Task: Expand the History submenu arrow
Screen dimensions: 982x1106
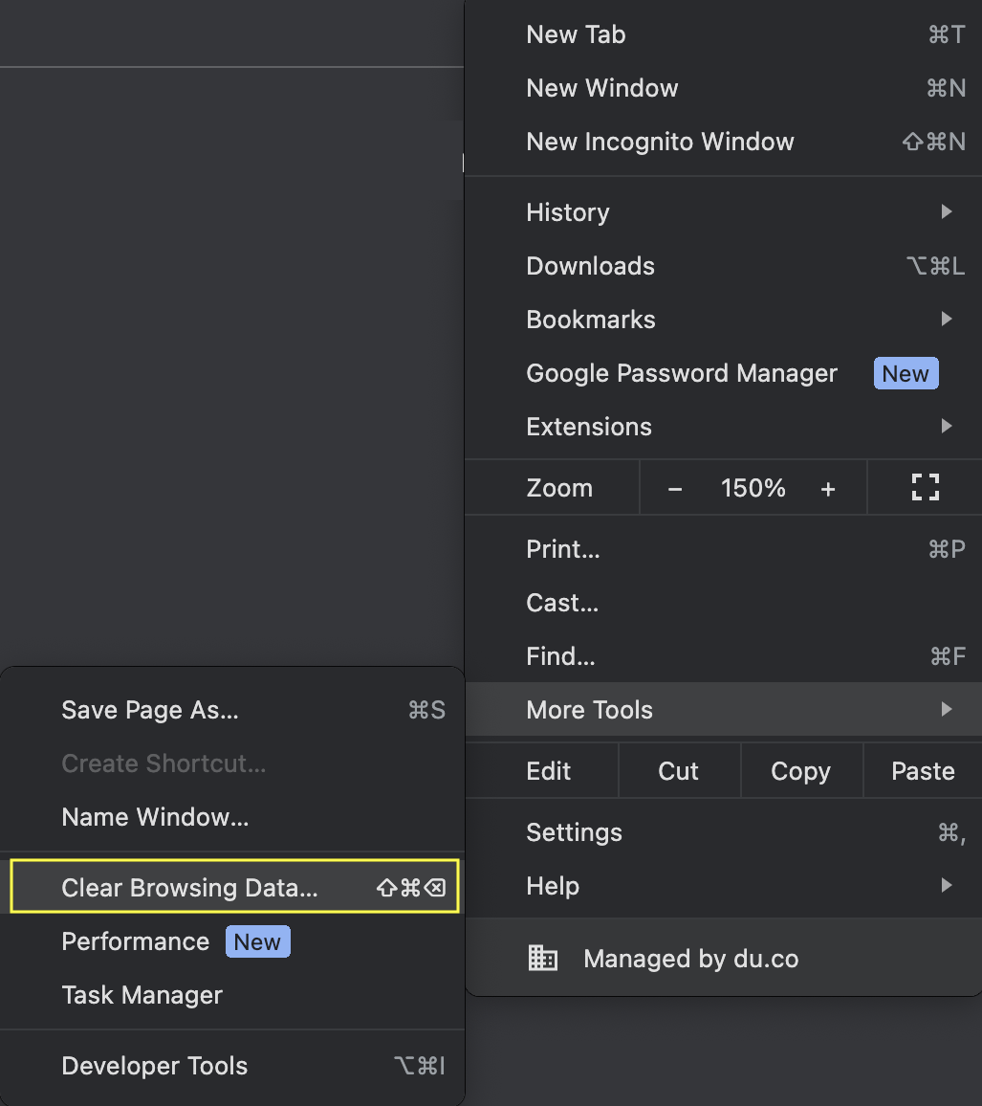Action: pos(947,211)
